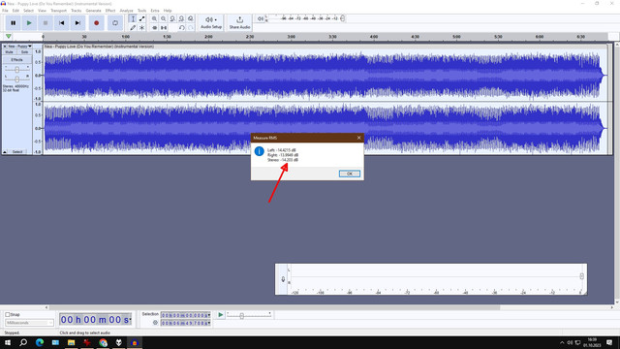Open the Milliseconds snap dropdown
This screenshot has width=620, height=349.
29,323
